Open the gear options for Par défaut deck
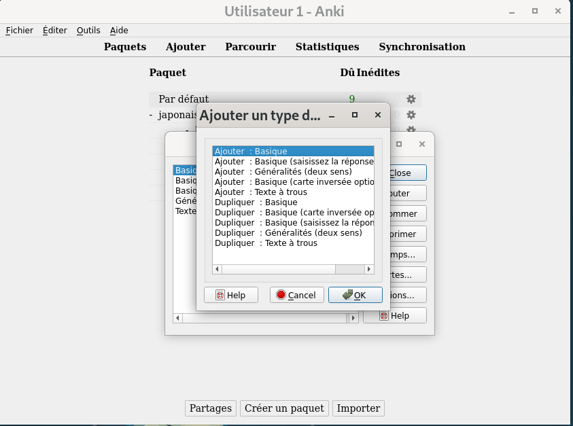This screenshot has height=426, width=573. [x=411, y=99]
